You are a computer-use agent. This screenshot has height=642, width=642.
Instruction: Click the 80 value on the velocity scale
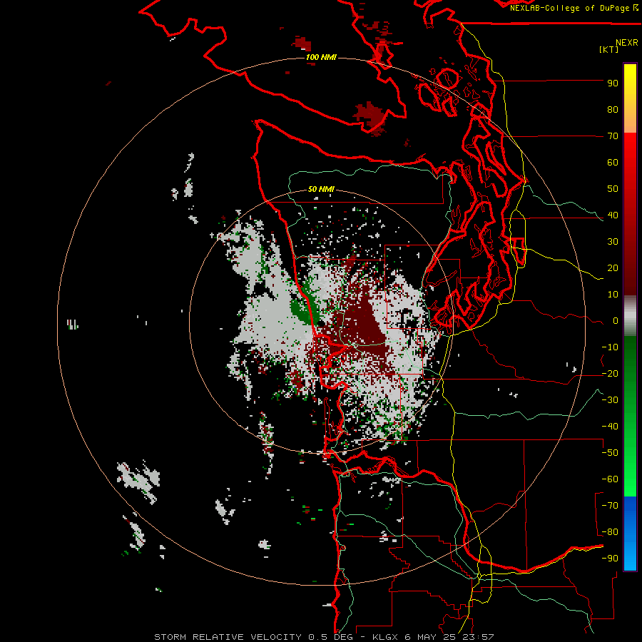(x=613, y=110)
